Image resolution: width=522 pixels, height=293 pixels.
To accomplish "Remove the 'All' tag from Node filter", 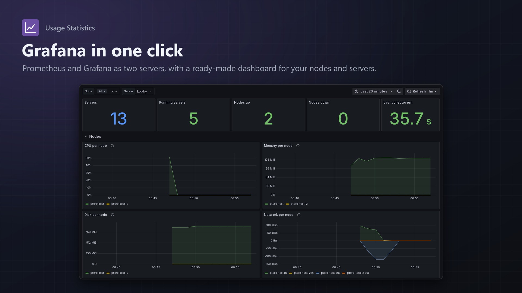I will click(104, 91).
